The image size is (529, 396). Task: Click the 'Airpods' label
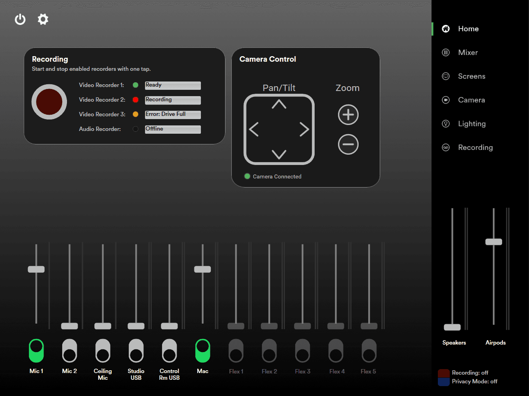(496, 343)
